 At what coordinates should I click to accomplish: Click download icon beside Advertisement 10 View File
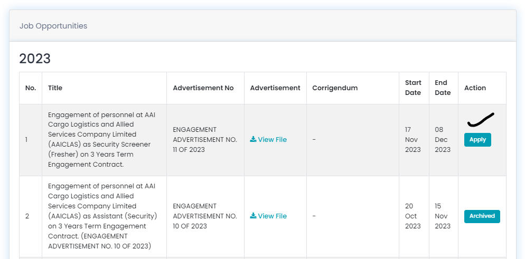point(253,216)
